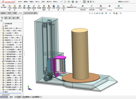The height and width of the screenshot is (99, 136).
Task: Expand the 升降机电机<1> tree node
Action: (1, 35)
